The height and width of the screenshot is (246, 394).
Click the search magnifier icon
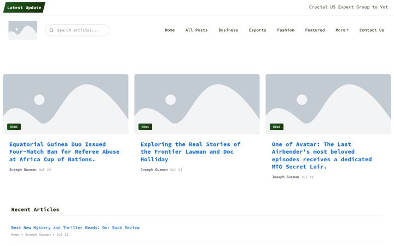51,31
